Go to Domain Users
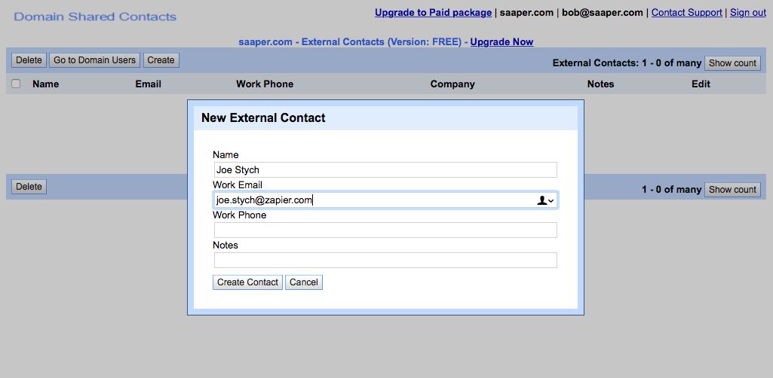 (x=95, y=60)
